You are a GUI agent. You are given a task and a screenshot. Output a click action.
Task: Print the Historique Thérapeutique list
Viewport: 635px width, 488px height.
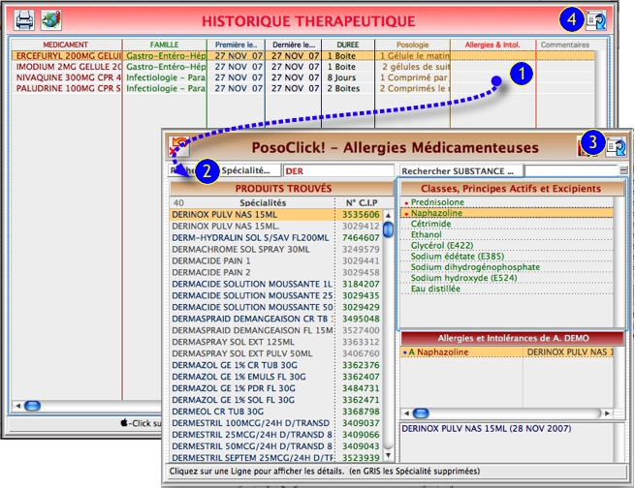coord(24,20)
